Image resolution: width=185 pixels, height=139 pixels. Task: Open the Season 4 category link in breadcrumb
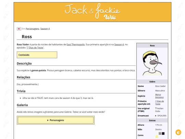coord(45,29)
